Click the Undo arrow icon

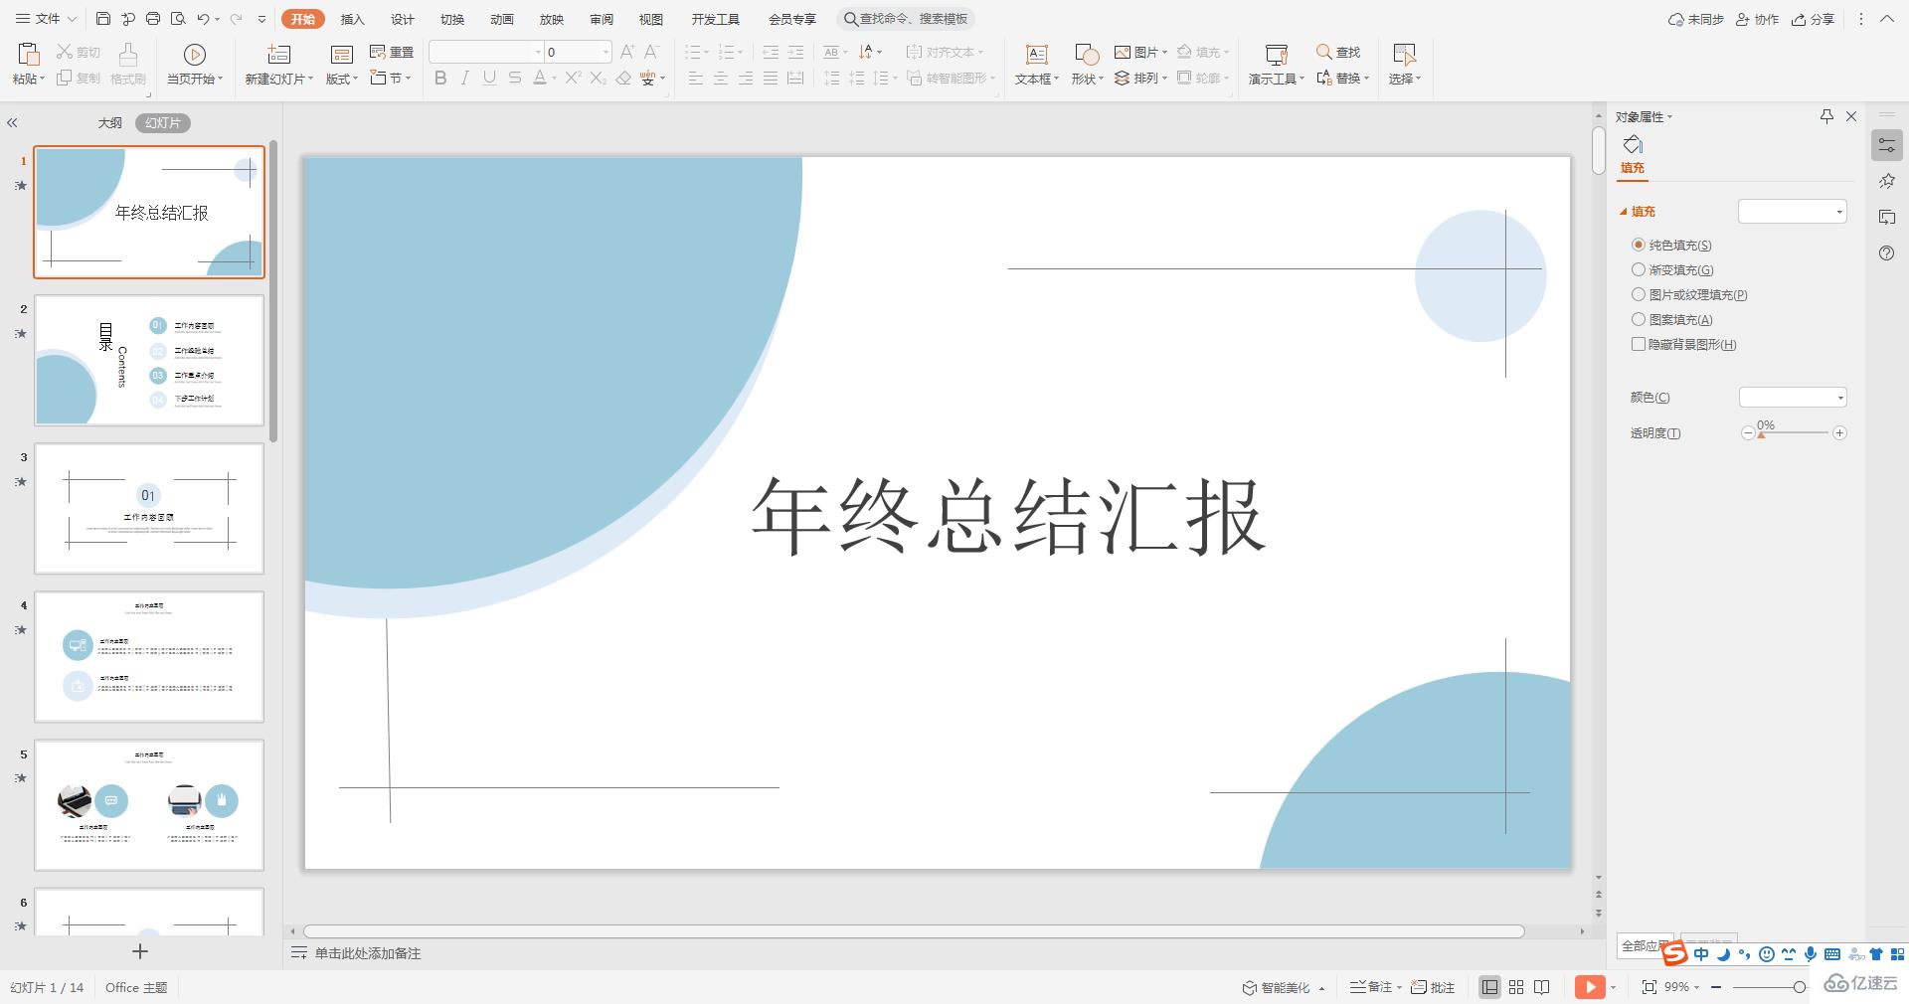pos(203,19)
